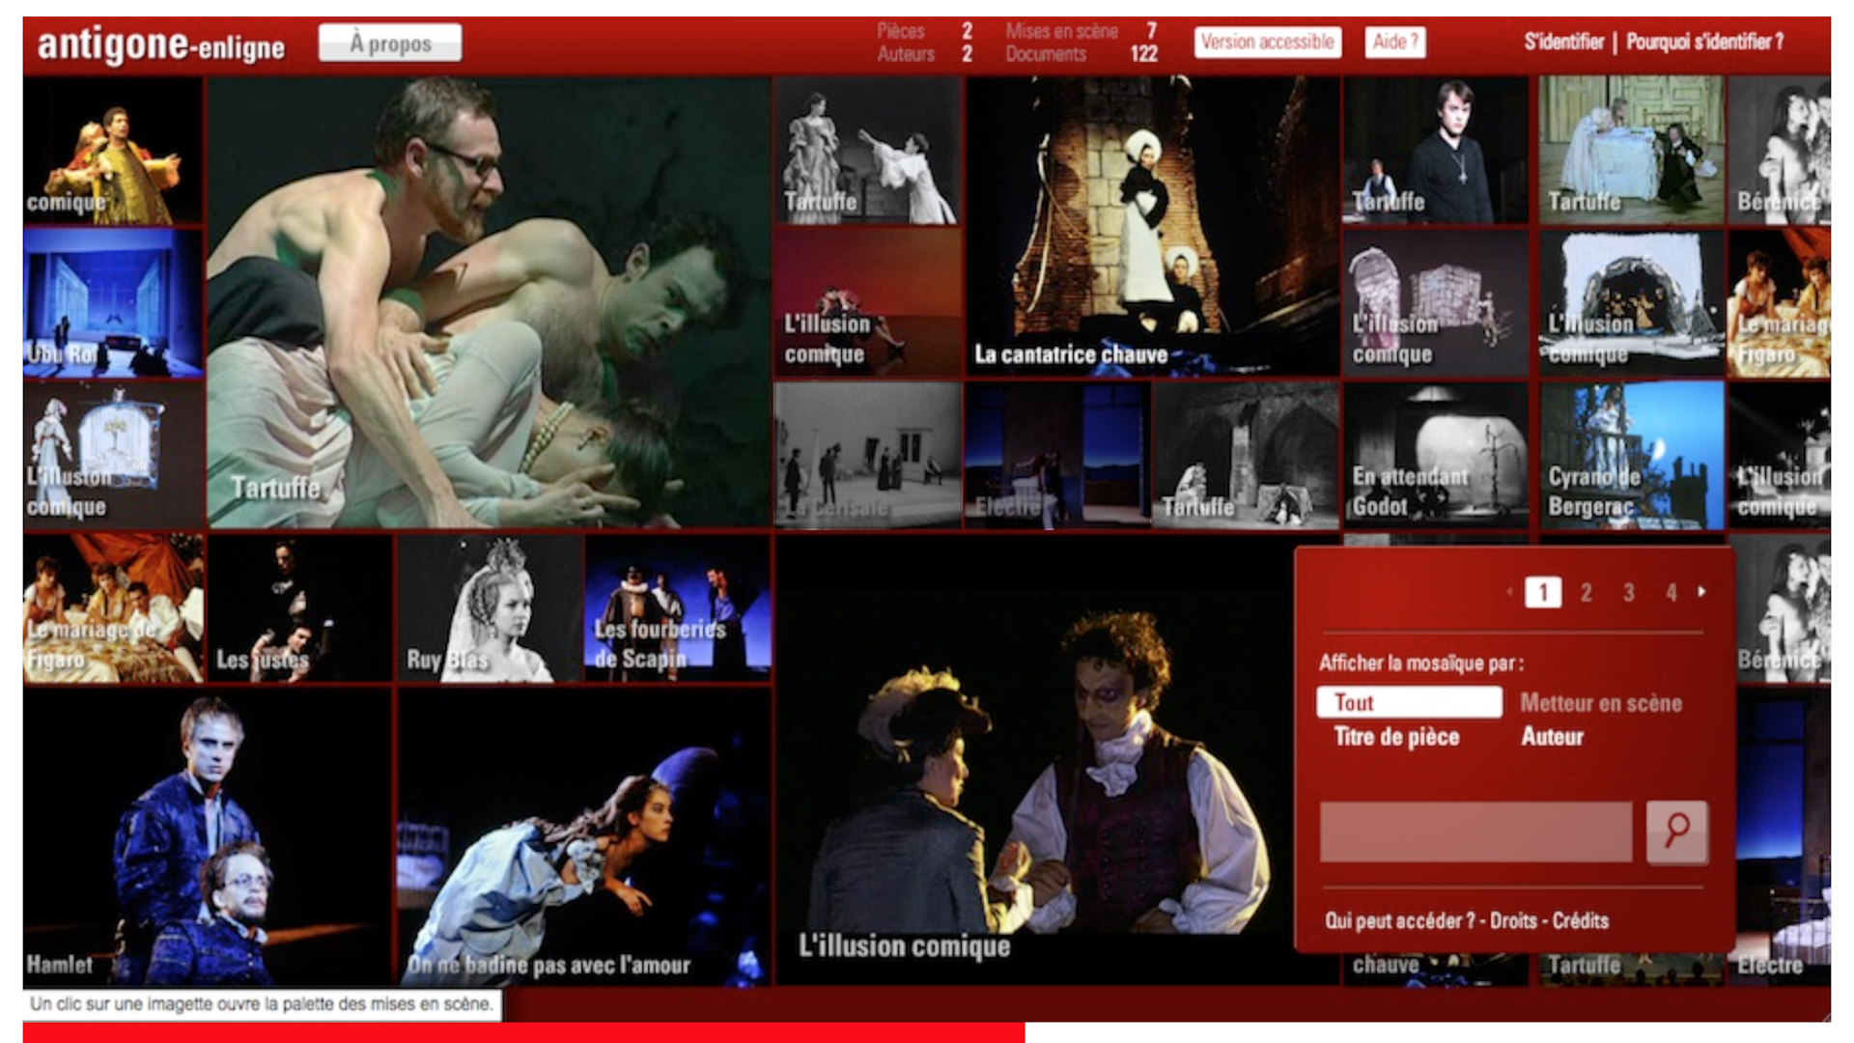Go to page 4 of mosaic

pyautogui.click(x=1671, y=593)
